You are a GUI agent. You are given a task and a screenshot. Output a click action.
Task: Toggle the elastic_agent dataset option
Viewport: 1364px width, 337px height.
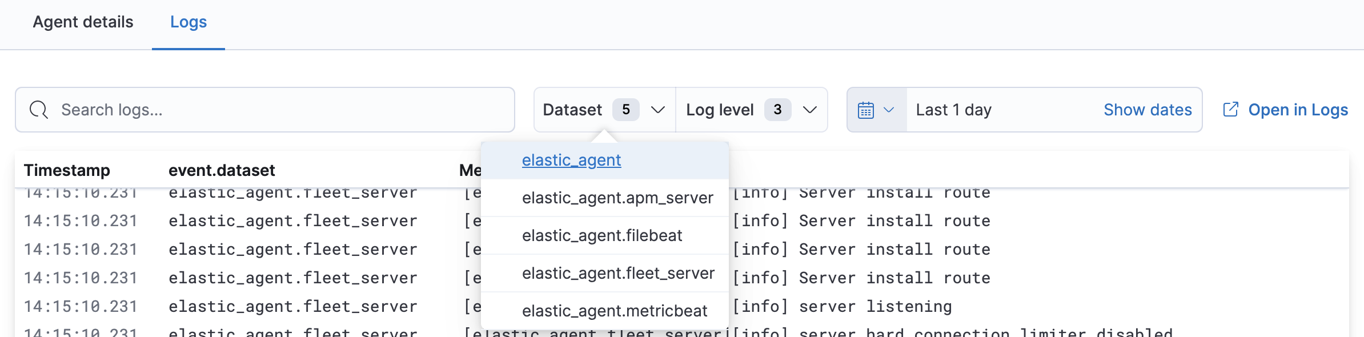point(571,161)
